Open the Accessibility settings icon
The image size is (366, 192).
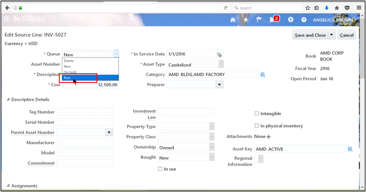click(x=291, y=20)
